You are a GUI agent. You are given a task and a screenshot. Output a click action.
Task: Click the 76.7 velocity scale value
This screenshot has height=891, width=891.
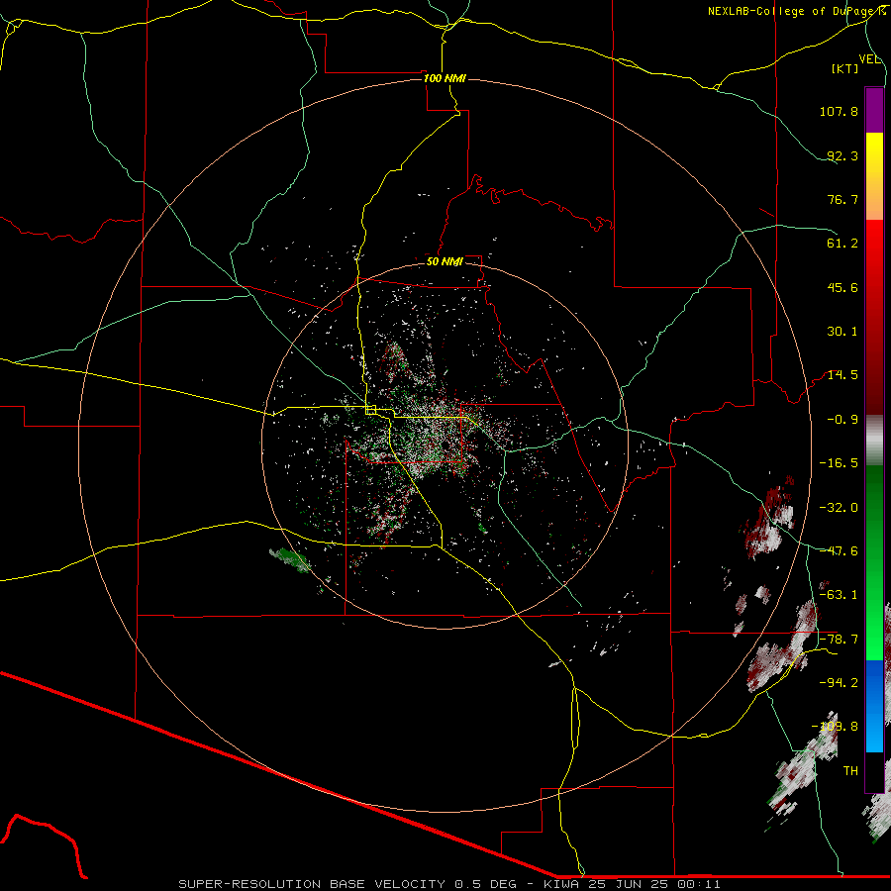click(x=842, y=199)
